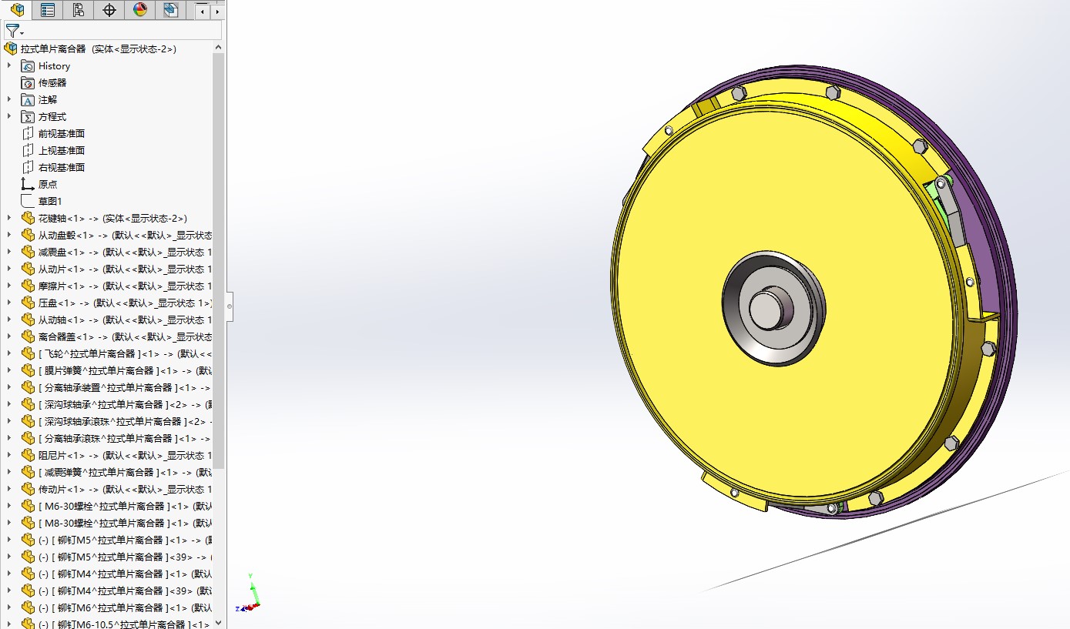Select the 传感器 sensors folder icon

(28, 83)
